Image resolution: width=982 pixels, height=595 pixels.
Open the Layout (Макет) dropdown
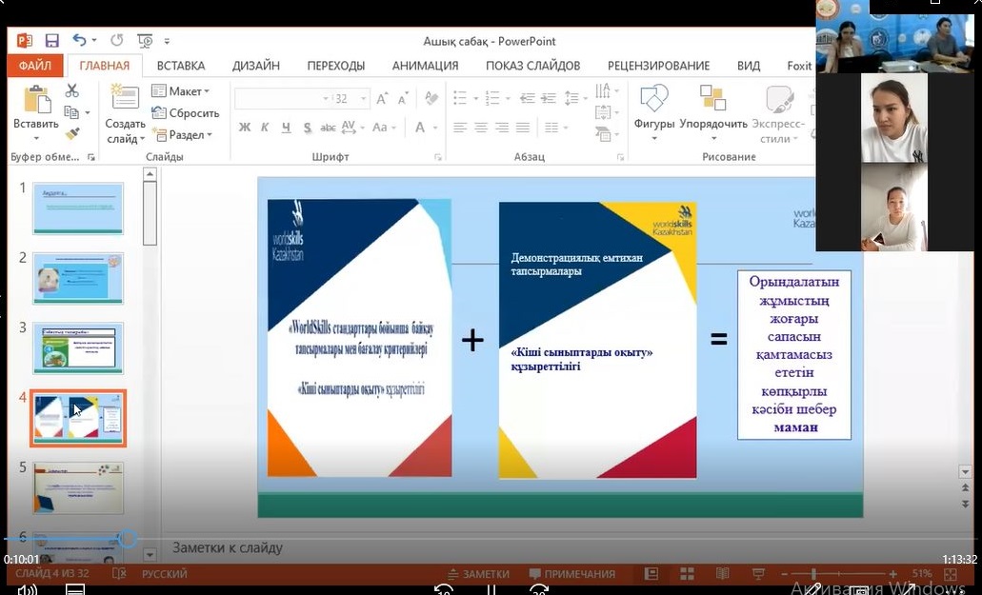coord(181,91)
